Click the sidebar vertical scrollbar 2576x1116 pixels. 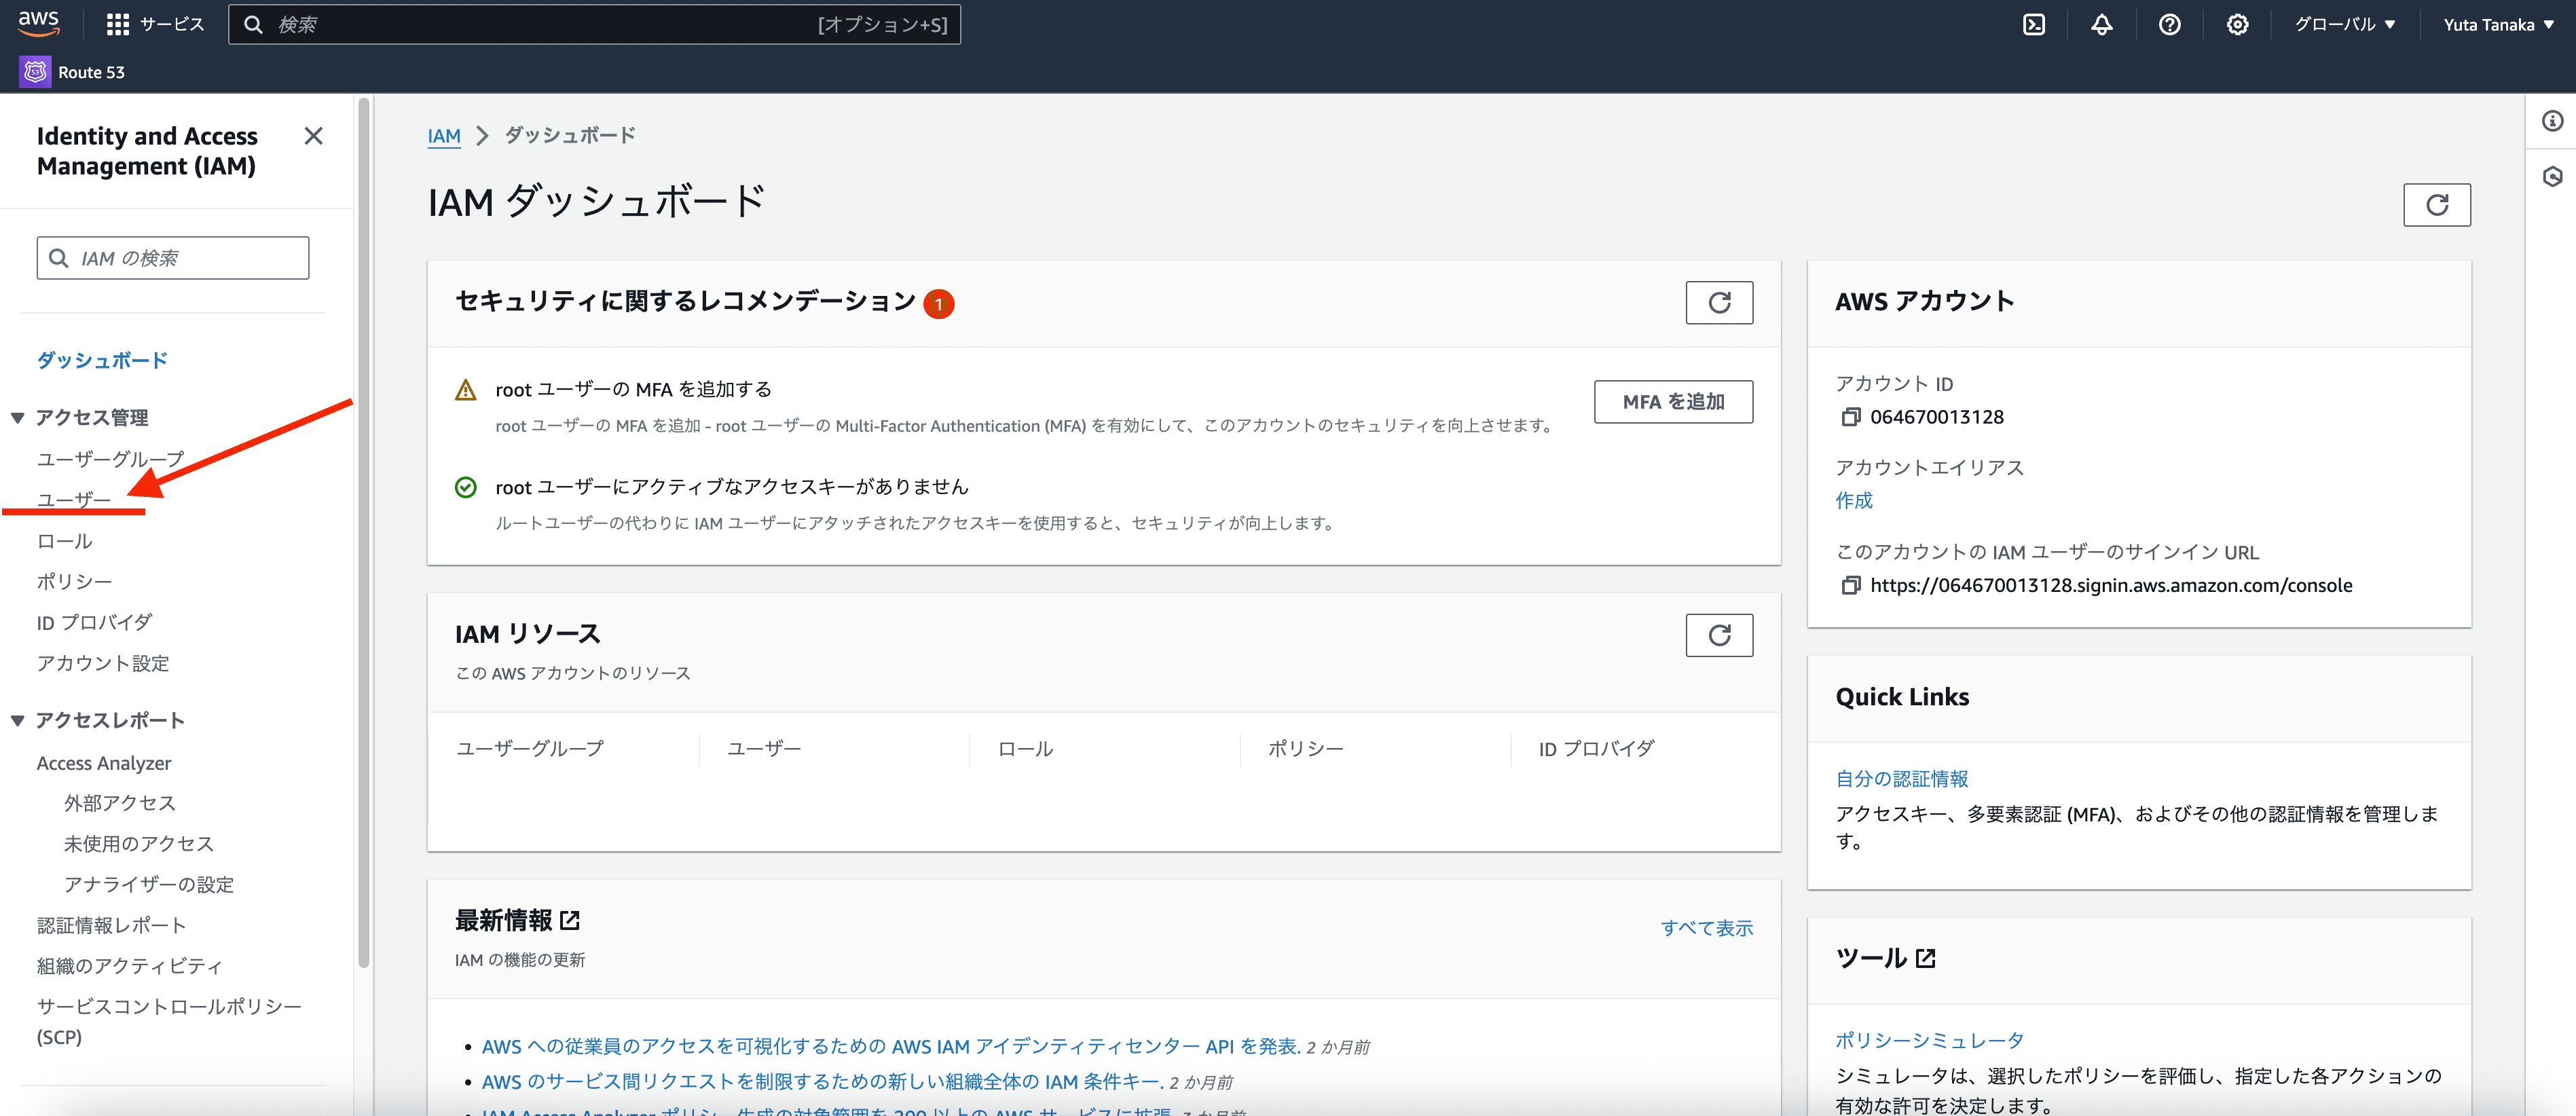click(x=364, y=532)
